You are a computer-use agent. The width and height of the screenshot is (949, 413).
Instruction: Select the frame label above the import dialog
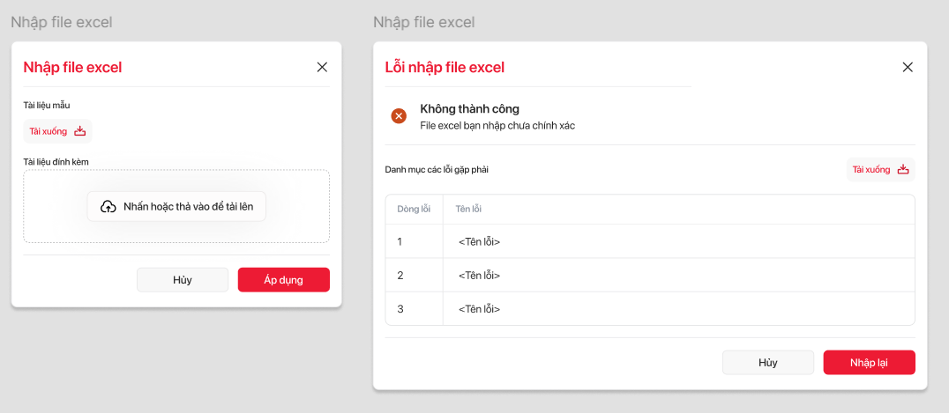(62, 22)
